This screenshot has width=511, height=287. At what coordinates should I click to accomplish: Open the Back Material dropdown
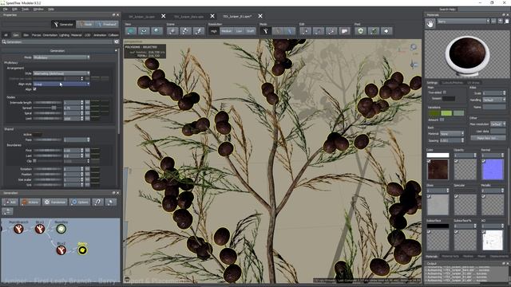tap(452, 134)
